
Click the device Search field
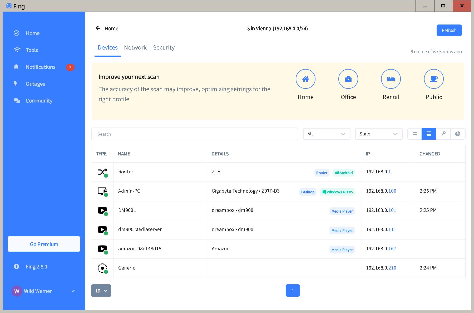click(x=195, y=134)
